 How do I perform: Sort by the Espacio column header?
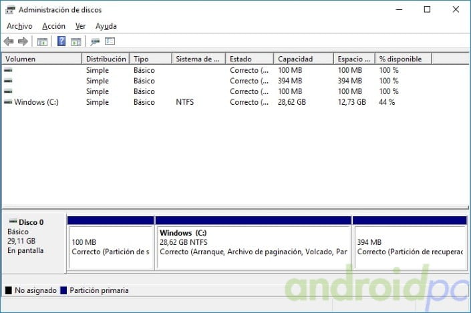(355, 59)
